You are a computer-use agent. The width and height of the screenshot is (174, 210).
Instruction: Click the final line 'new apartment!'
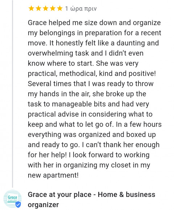pos(53,176)
